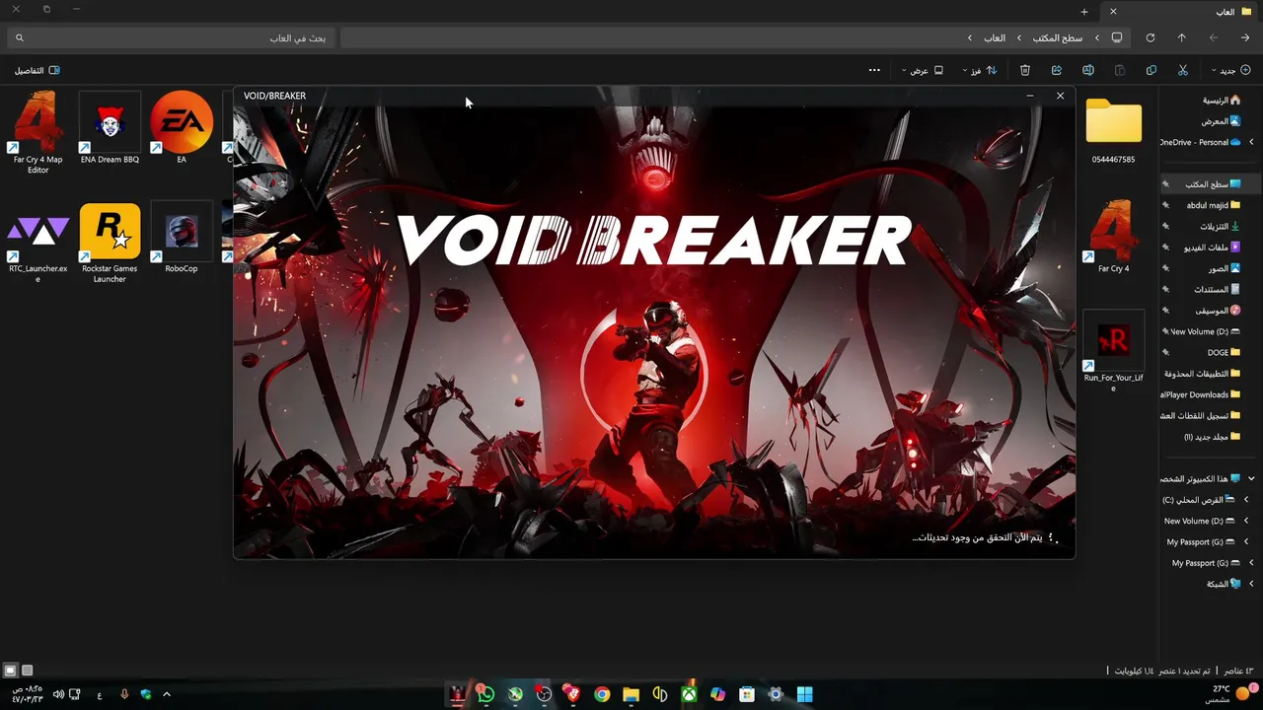Refresh the Explorer folder view
The image size is (1263, 710).
1150,37
